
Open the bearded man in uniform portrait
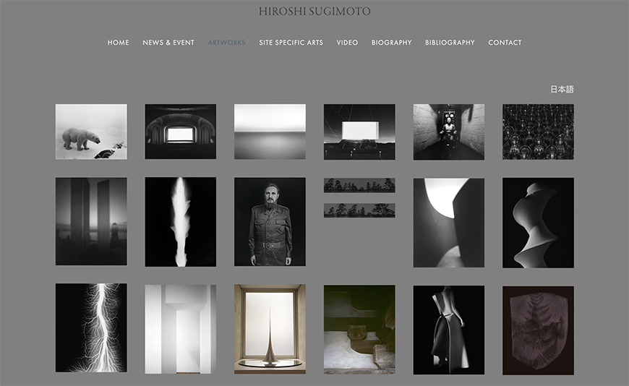coord(270,222)
